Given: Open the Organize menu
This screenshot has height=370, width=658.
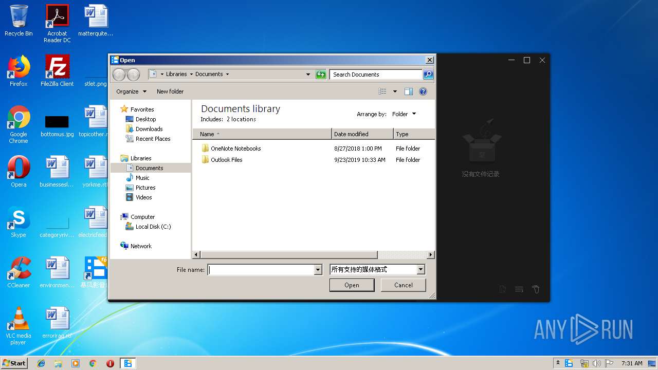Looking at the screenshot, I should coord(131,91).
